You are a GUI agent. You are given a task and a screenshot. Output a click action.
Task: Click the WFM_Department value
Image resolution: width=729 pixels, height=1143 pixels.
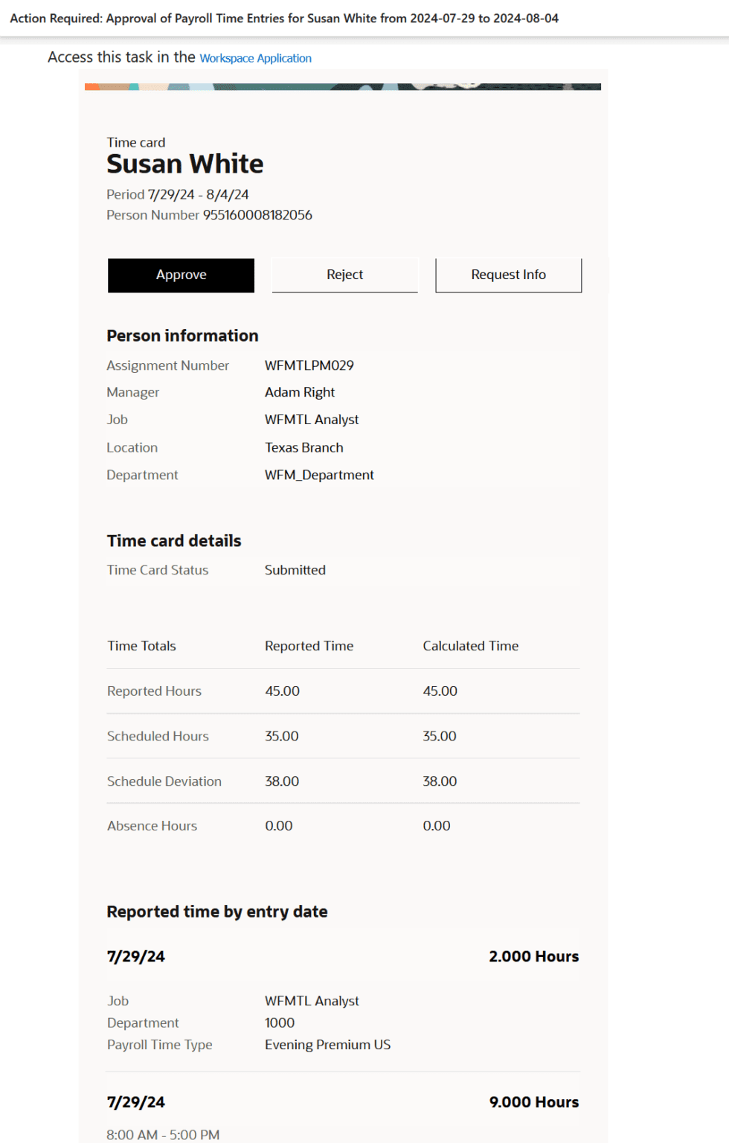[319, 475]
